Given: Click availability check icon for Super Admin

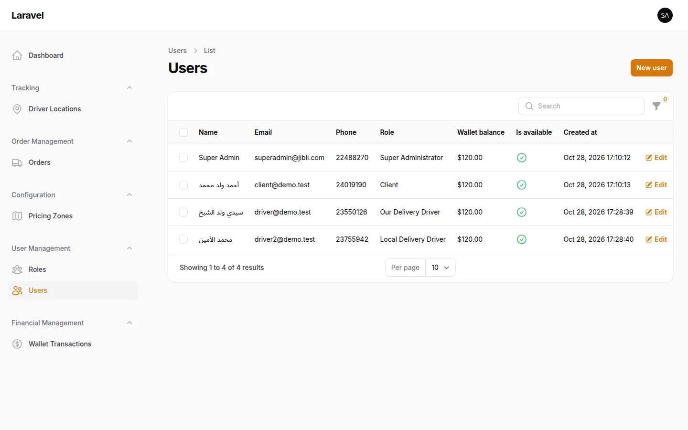Looking at the screenshot, I should [522, 158].
